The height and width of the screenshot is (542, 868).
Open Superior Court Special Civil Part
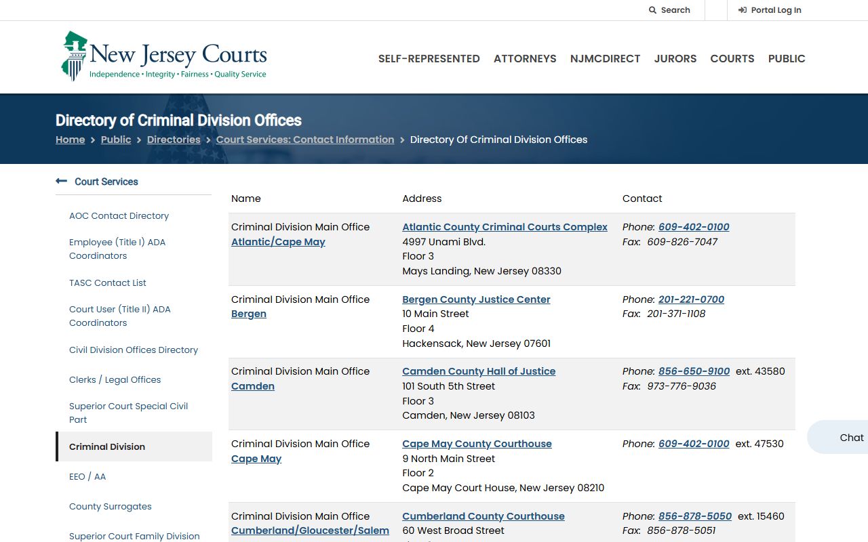[x=129, y=413]
